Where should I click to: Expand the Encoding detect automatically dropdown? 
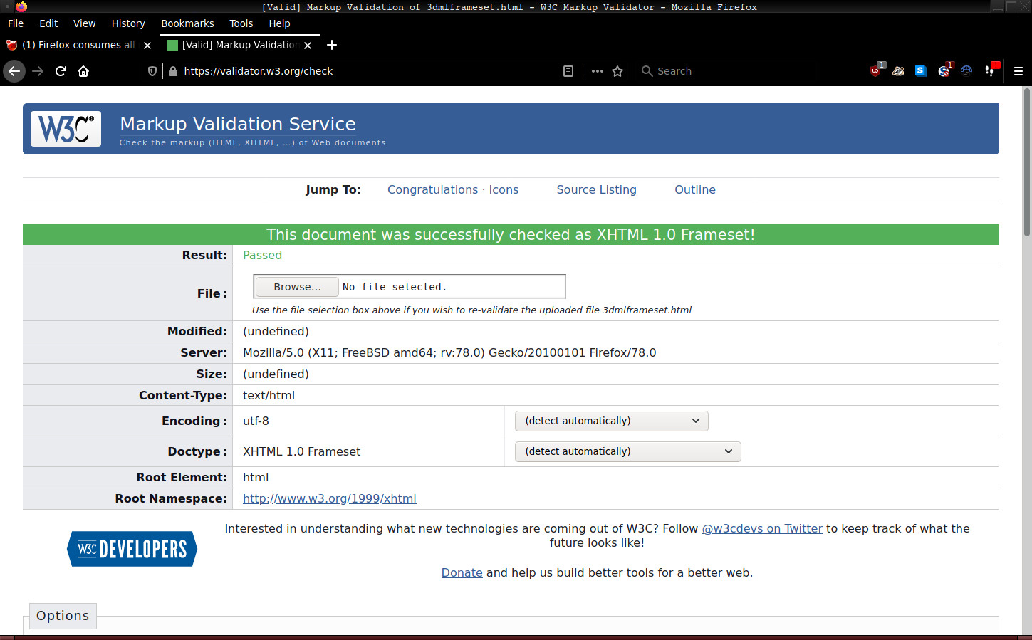pos(611,421)
